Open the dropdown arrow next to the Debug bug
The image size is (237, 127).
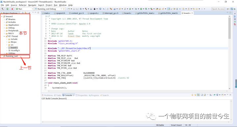tap(138, 9)
